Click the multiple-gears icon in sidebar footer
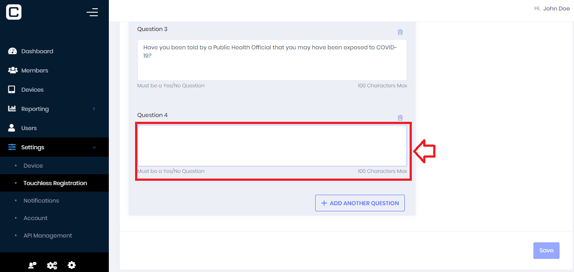The image size is (574, 272). (x=52, y=265)
